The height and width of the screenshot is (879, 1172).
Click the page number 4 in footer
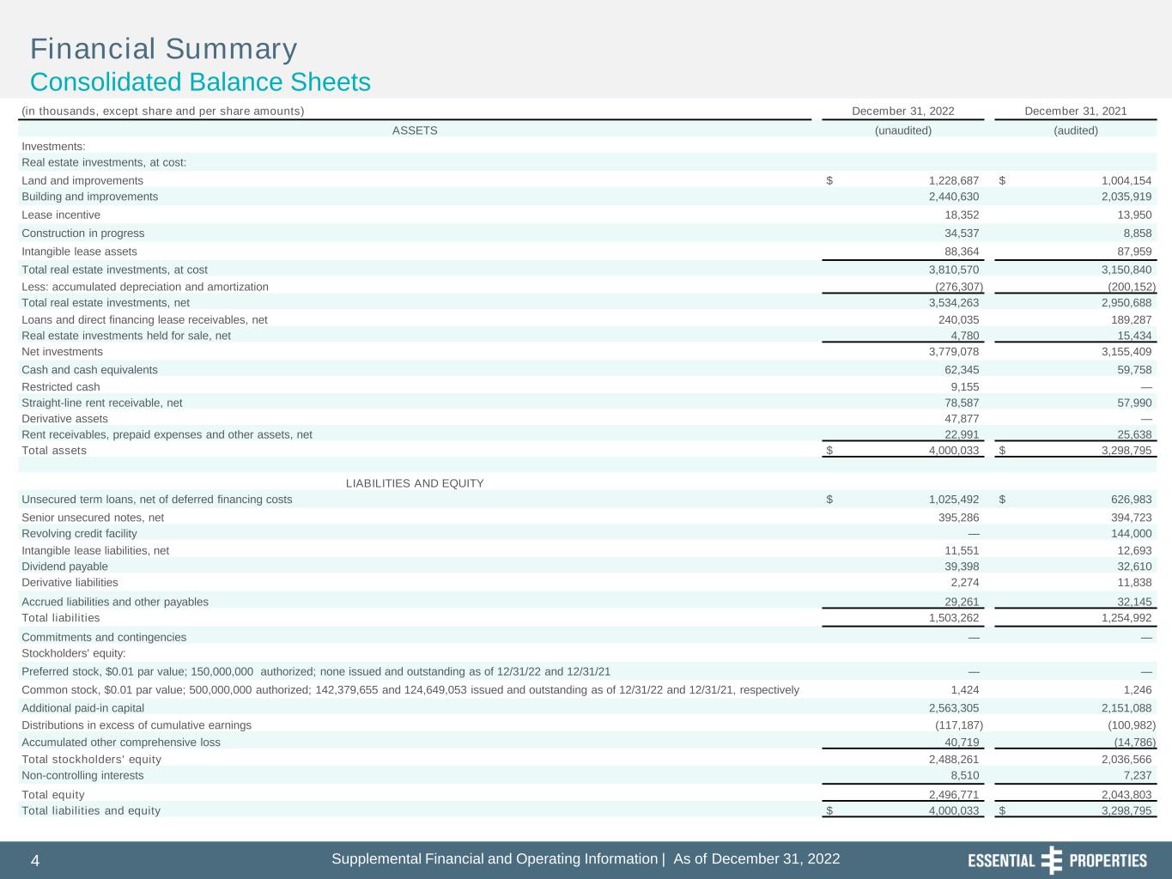click(35, 861)
